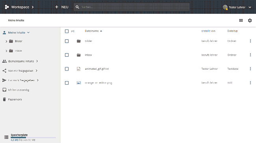Click the Bilder folder icon in file list
Screen dimensions: 256x143
pyautogui.click(x=79, y=41)
